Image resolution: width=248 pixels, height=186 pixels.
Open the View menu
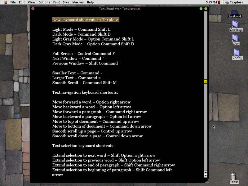(32, 2)
